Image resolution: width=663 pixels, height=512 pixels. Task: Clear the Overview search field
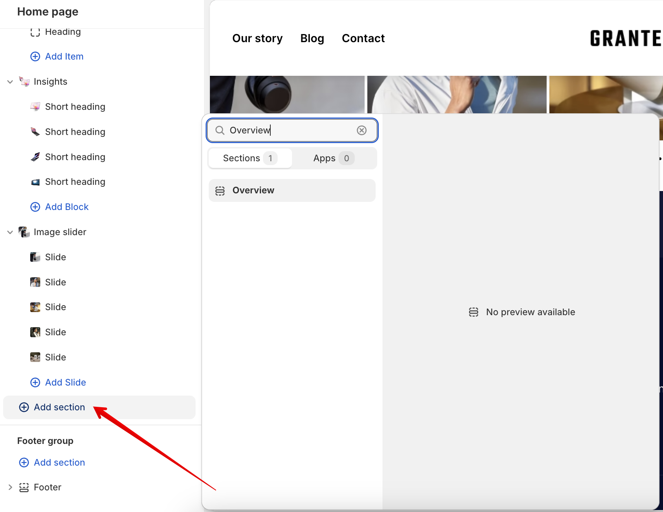361,130
